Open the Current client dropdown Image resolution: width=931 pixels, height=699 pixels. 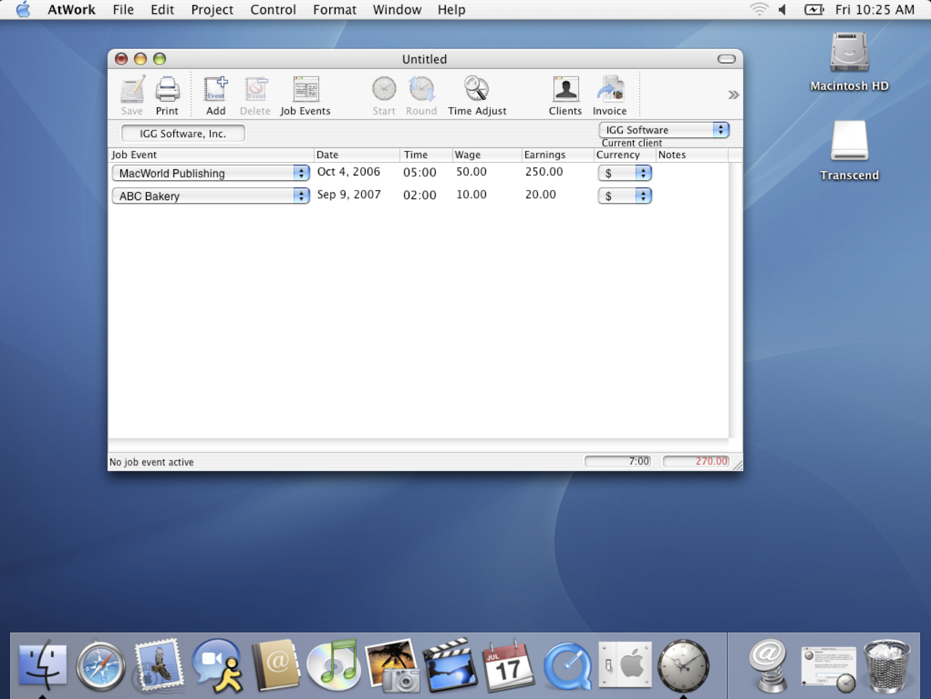tap(664, 130)
